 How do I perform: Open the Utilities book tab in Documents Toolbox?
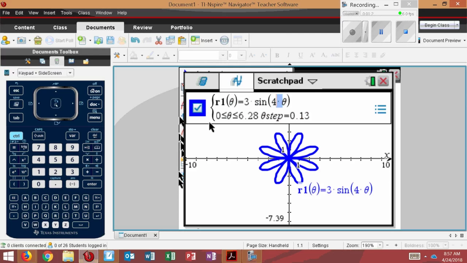(71, 61)
